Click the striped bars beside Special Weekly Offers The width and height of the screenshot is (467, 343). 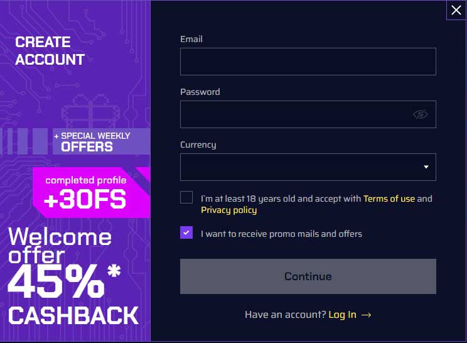click(25, 141)
